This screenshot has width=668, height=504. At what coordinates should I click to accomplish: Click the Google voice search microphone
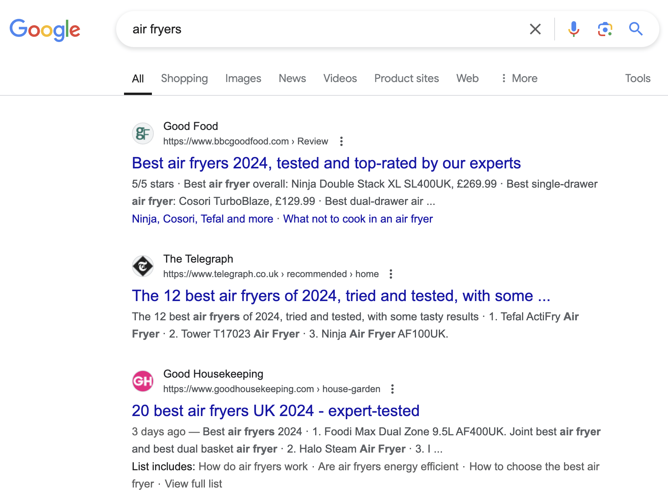(x=573, y=29)
